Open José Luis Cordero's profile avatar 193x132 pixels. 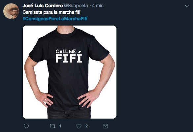[x=11, y=11]
